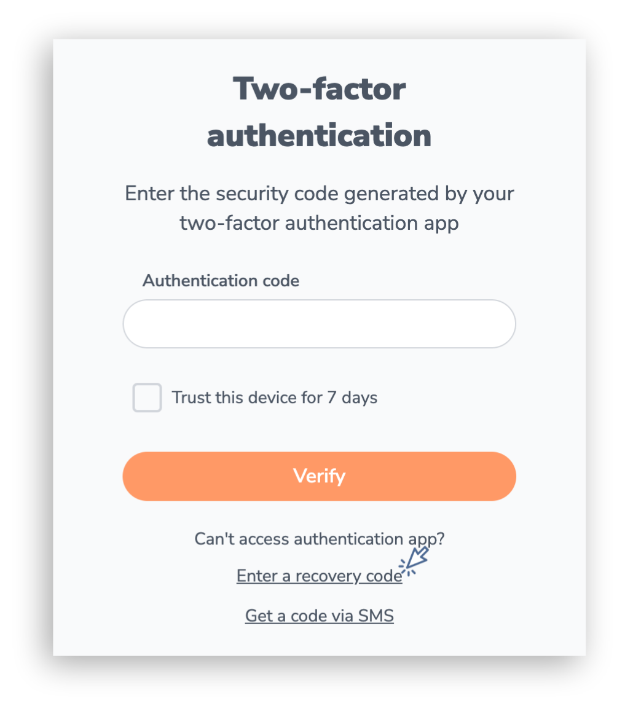Image resolution: width=625 pixels, height=709 pixels.
Task: Tick the Trust this device checkbox
Action: tap(147, 398)
